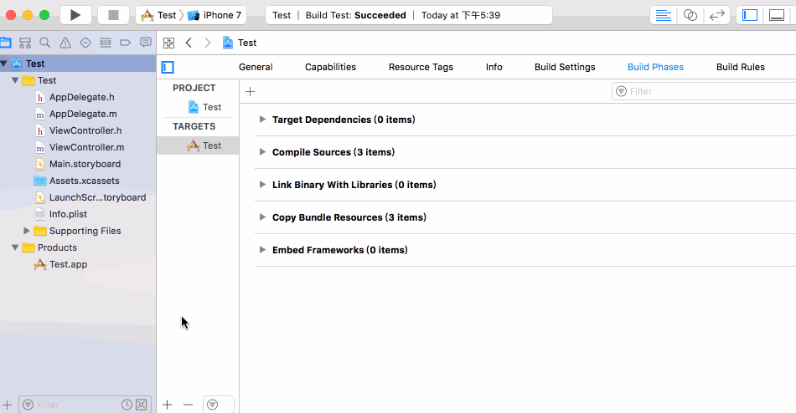
Task: Open the related items grid icon
Action: pos(168,43)
